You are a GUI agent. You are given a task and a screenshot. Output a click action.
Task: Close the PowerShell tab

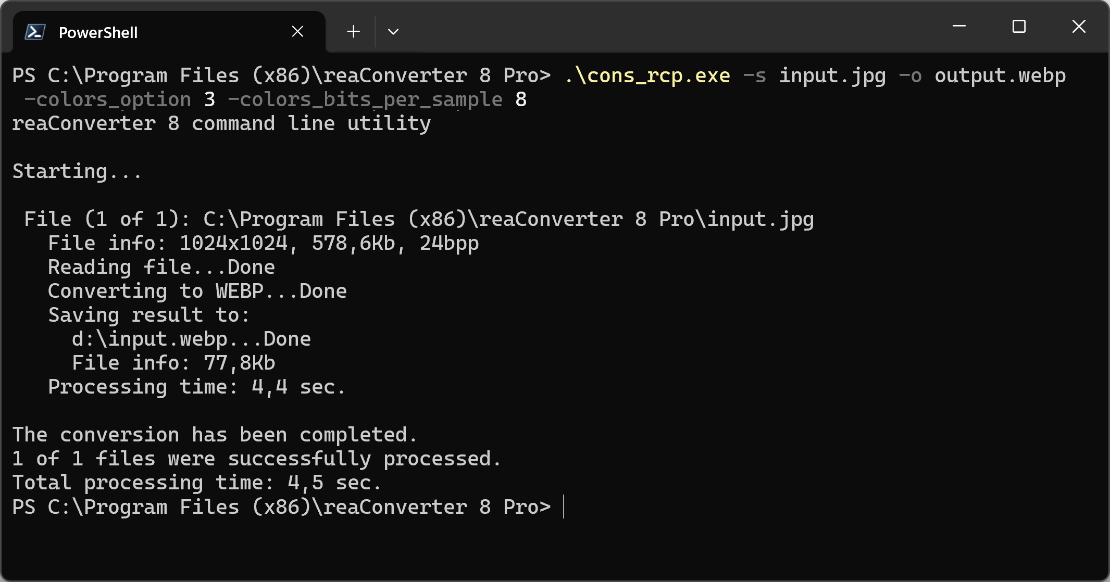297,32
